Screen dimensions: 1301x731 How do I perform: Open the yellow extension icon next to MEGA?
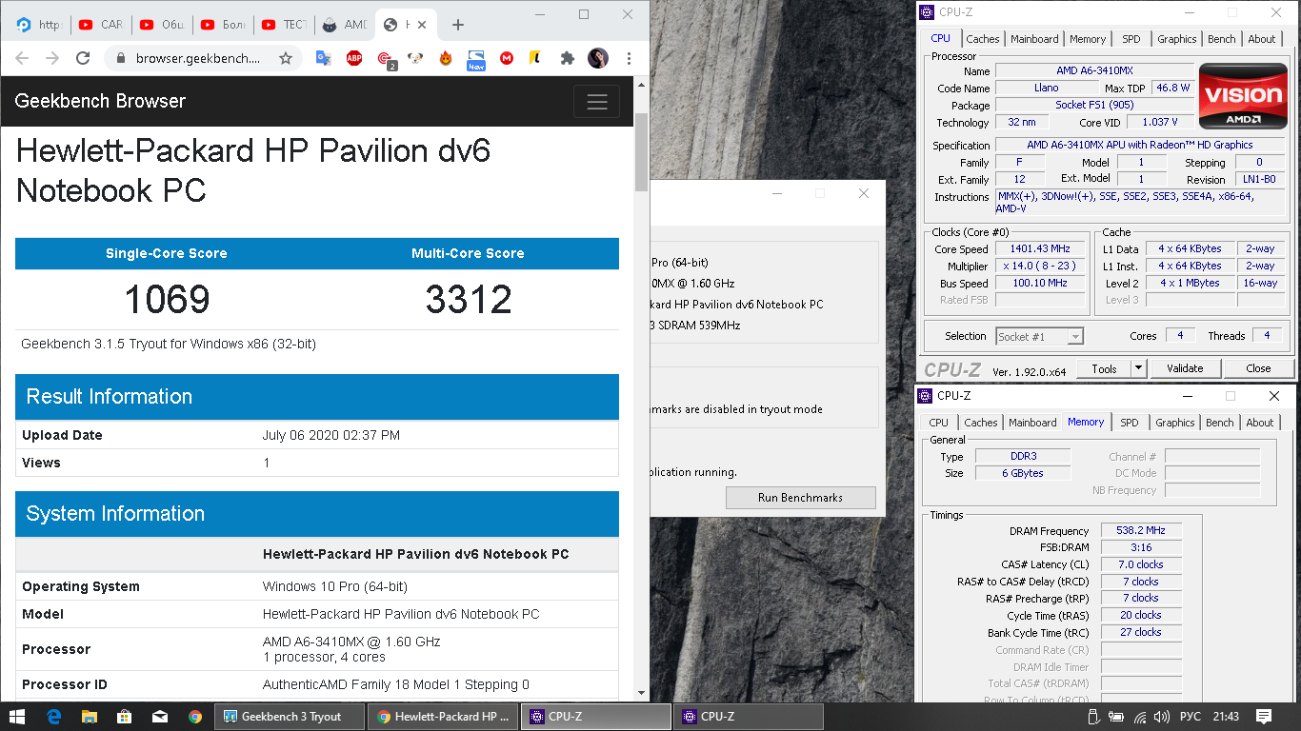coord(536,58)
